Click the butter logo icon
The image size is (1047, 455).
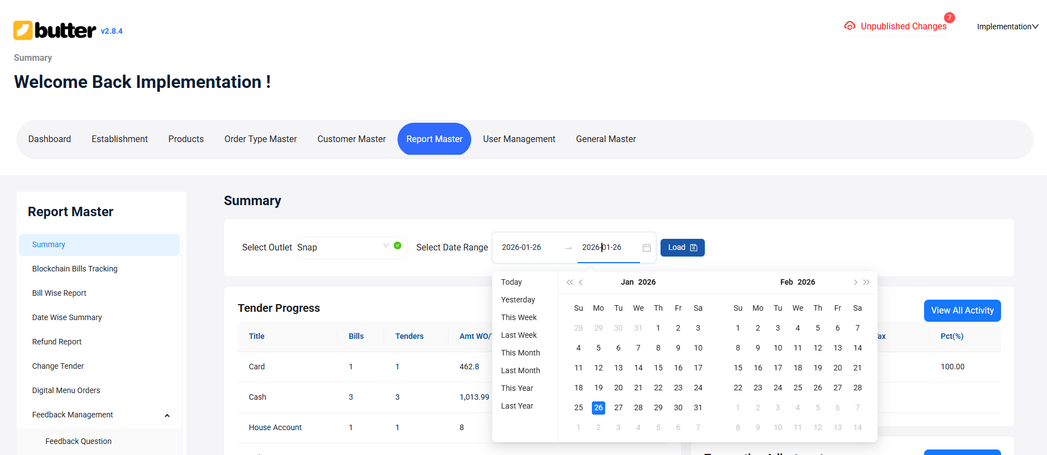point(23,30)
